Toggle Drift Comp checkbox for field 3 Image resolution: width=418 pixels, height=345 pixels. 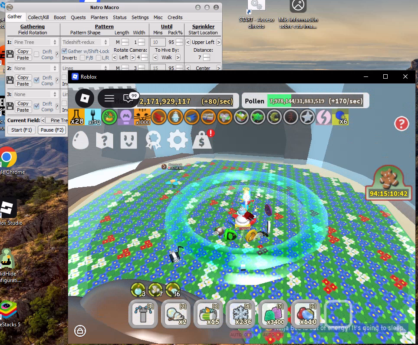[x=36, y=106]
